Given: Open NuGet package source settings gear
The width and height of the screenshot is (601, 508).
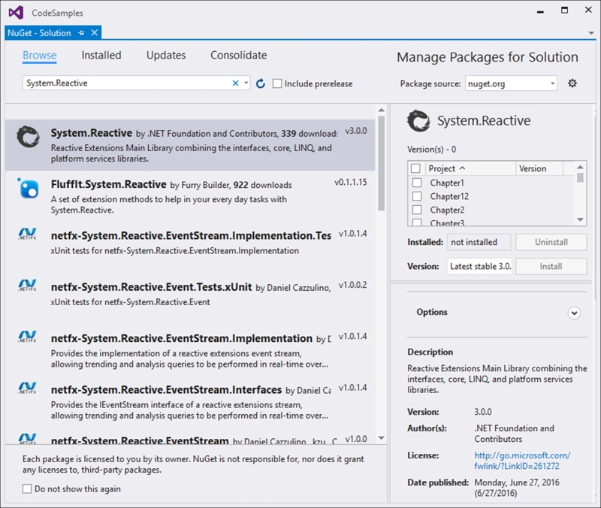Looking at the screenshot, I should (572, 83).
